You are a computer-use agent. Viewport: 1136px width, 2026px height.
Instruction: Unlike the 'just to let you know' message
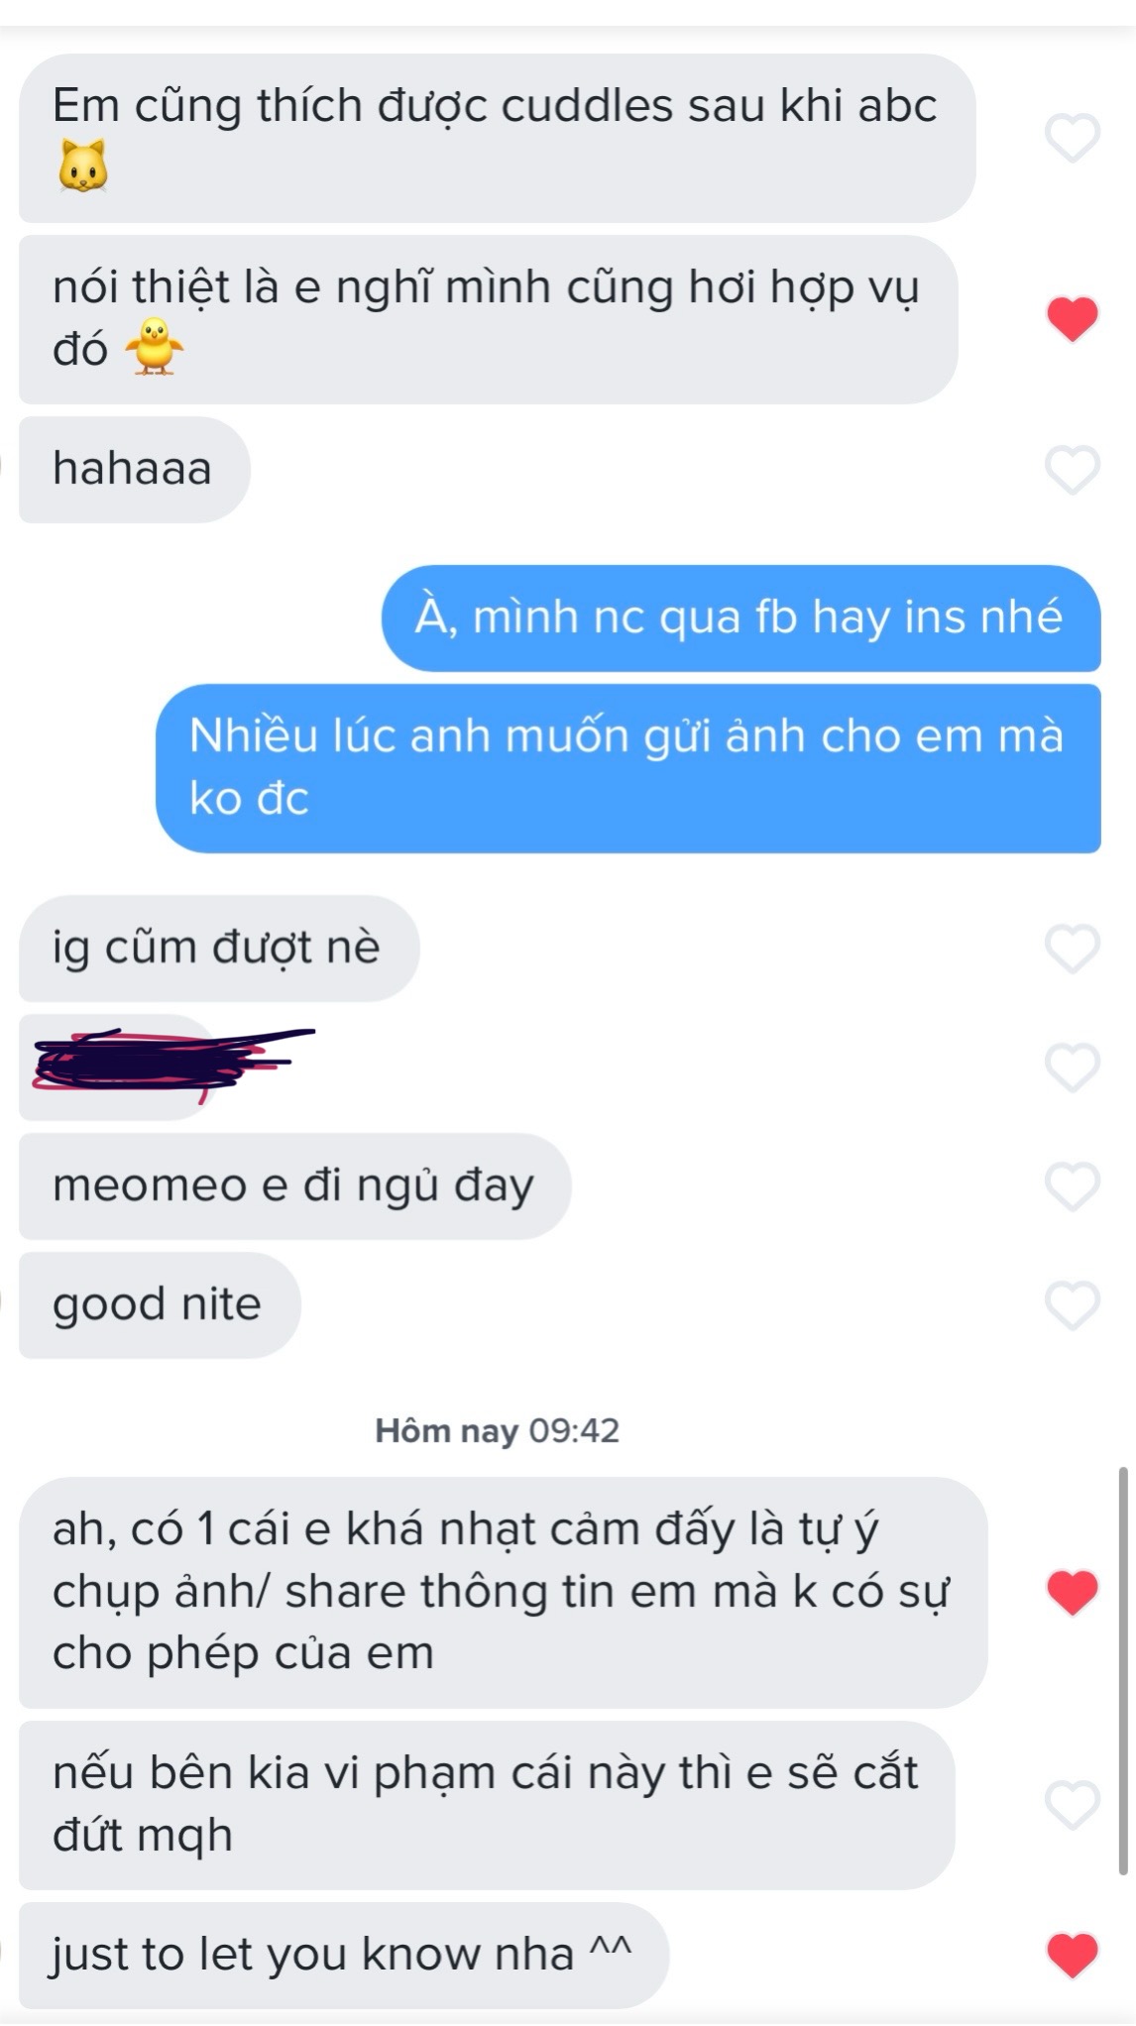(1073, 1956)
